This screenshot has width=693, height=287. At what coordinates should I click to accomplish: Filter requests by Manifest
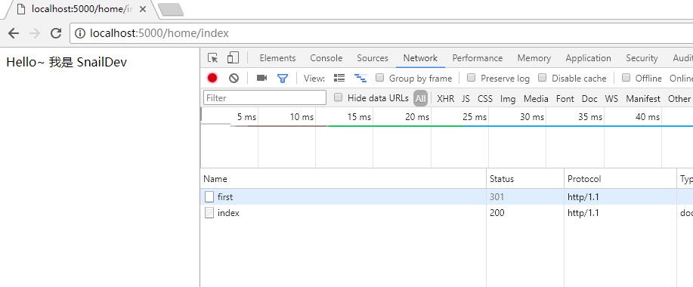coord(643,98)
